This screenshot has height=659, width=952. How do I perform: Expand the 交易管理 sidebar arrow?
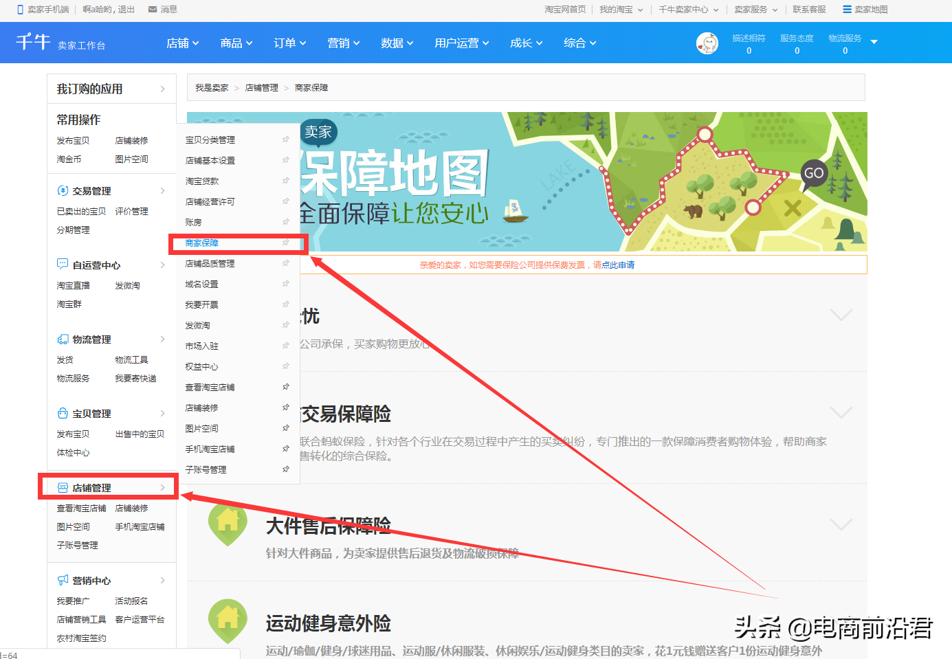coord(163,190)
